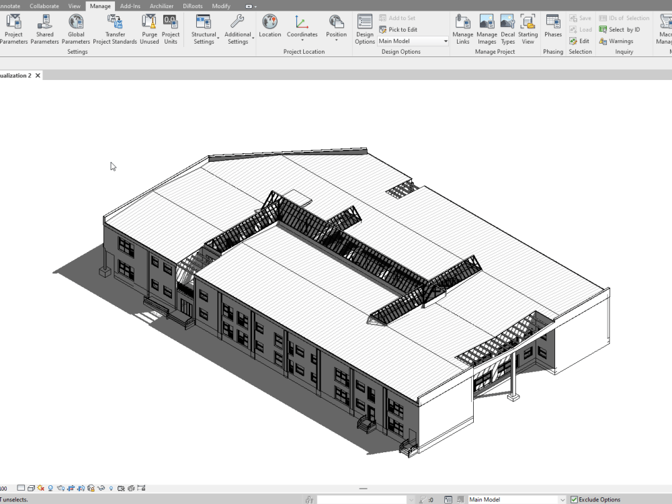The width and height of the screenshot is (672, 504).
Task: Toggle the sun path display
Action: tap(40, 488)
